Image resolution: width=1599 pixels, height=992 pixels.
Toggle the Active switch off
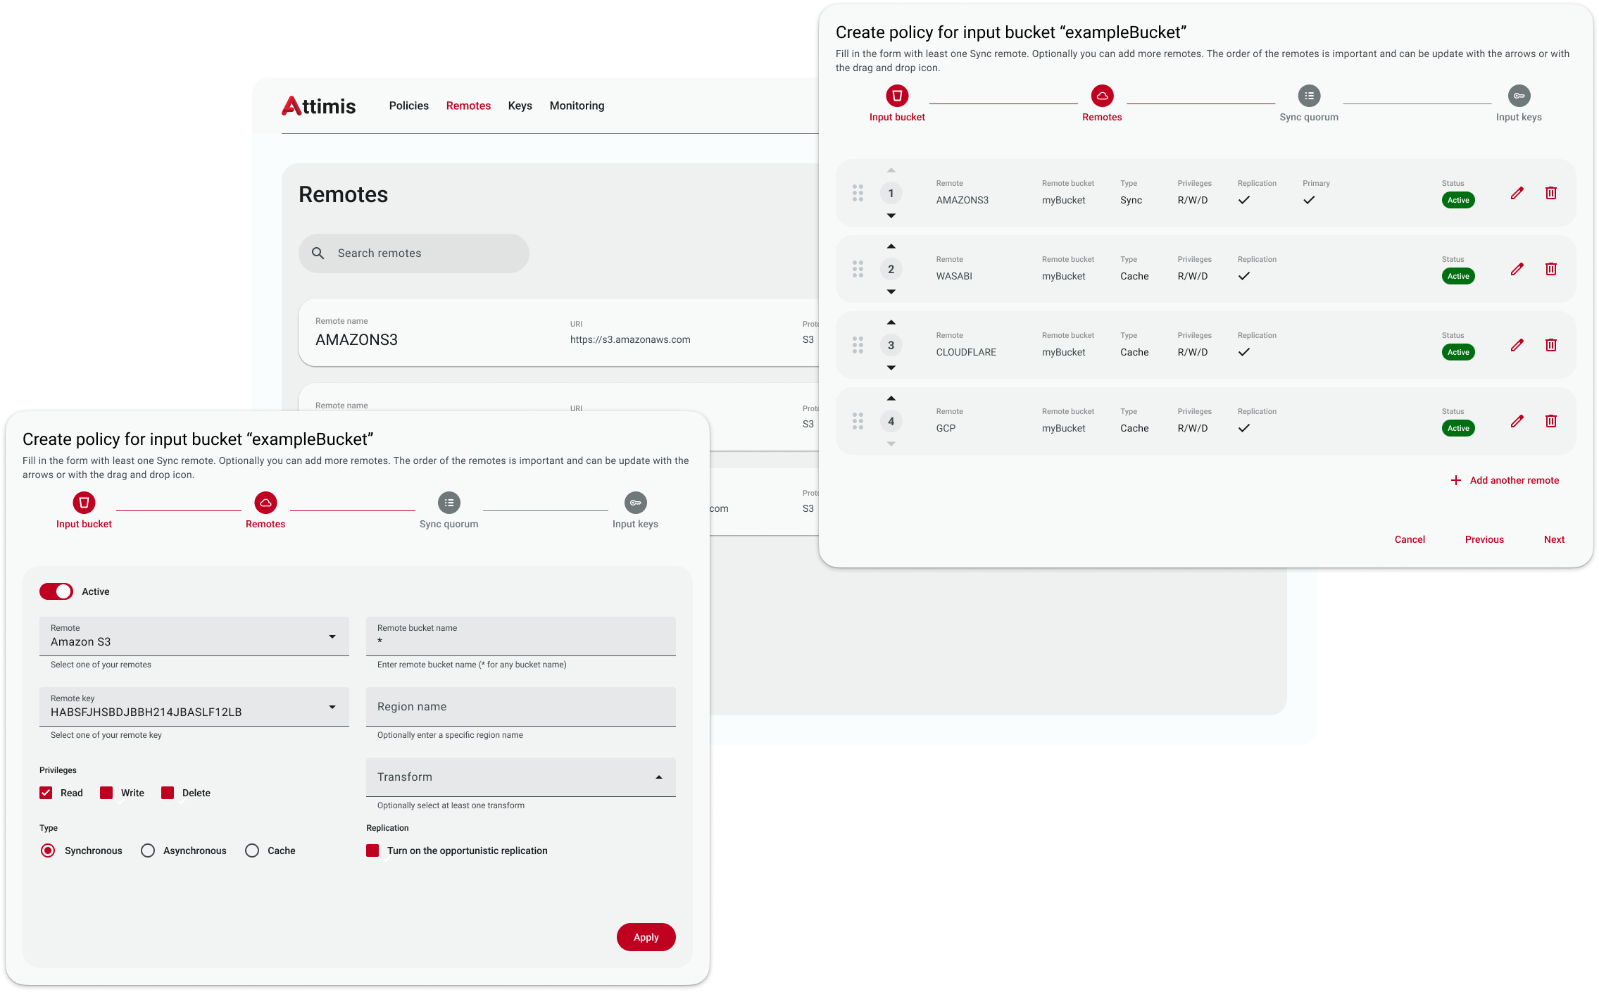coord(56,591)
